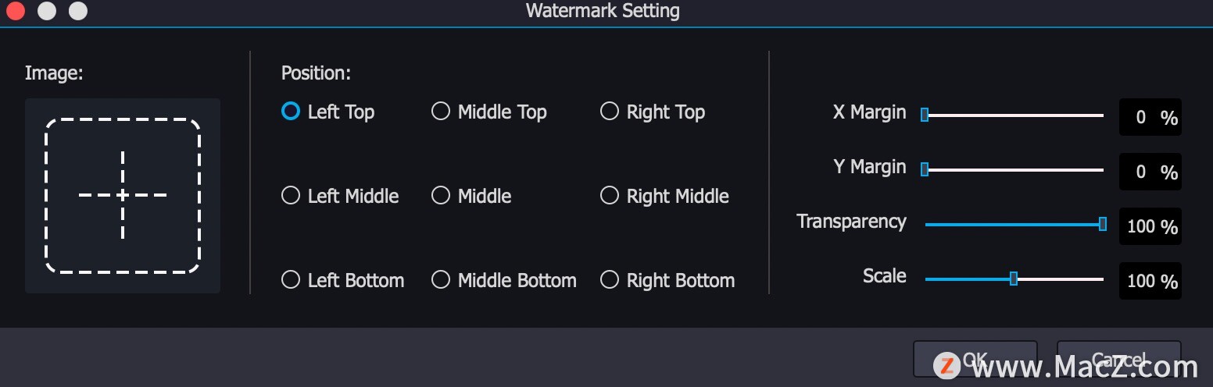Choose the Middle Bottom position
Image resolution: width=1213 pixels, height=387 pixels.
point(504,280)
